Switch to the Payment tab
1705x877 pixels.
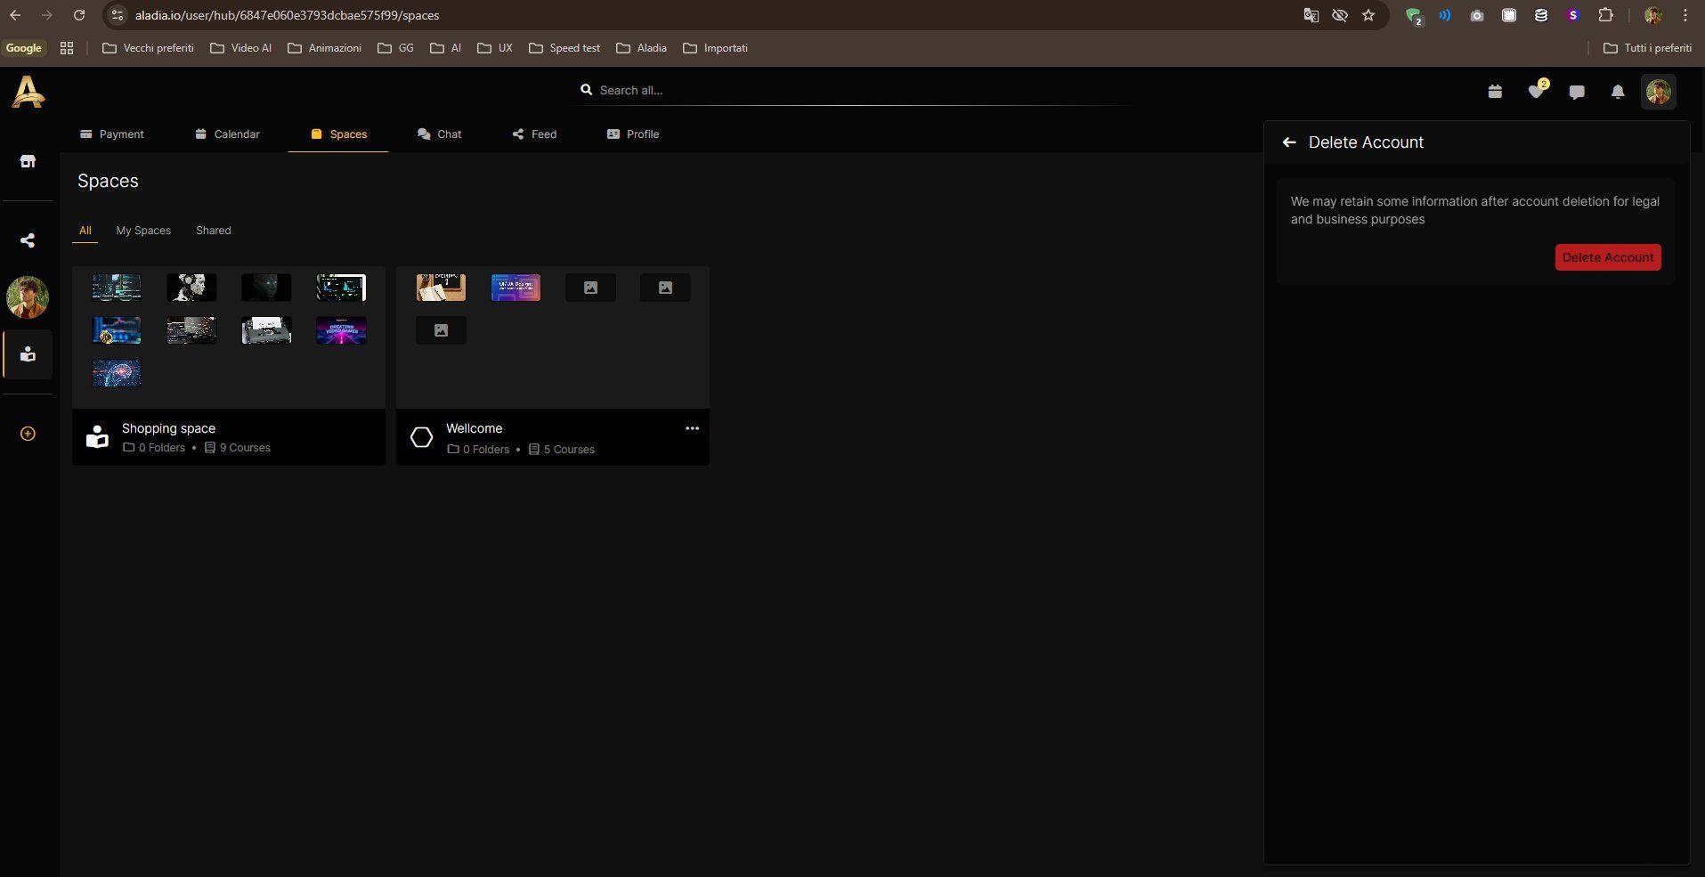(x=111, y=134)
